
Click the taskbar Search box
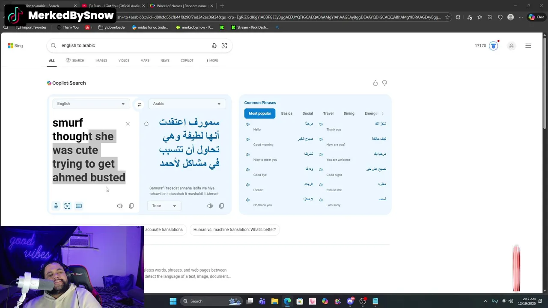pos(211,301)
